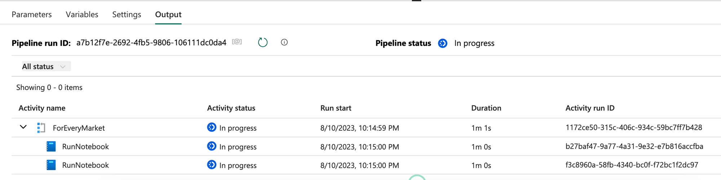
Task: Select the Output tab
Action: pyautogui.click(x=168, y=14)
